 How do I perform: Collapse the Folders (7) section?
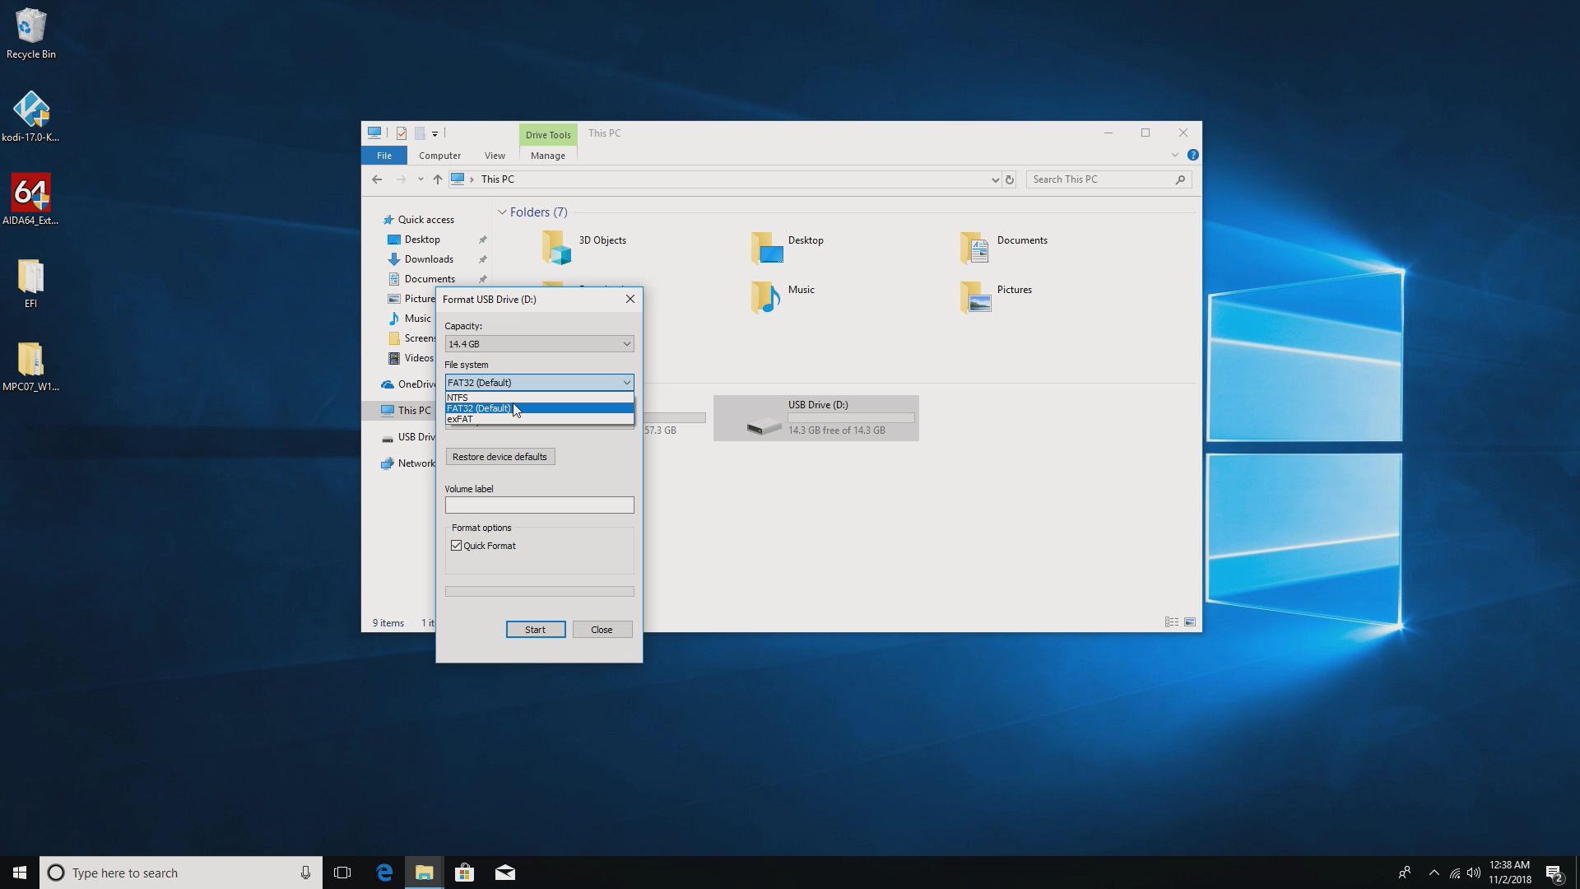tap(502, 212)
